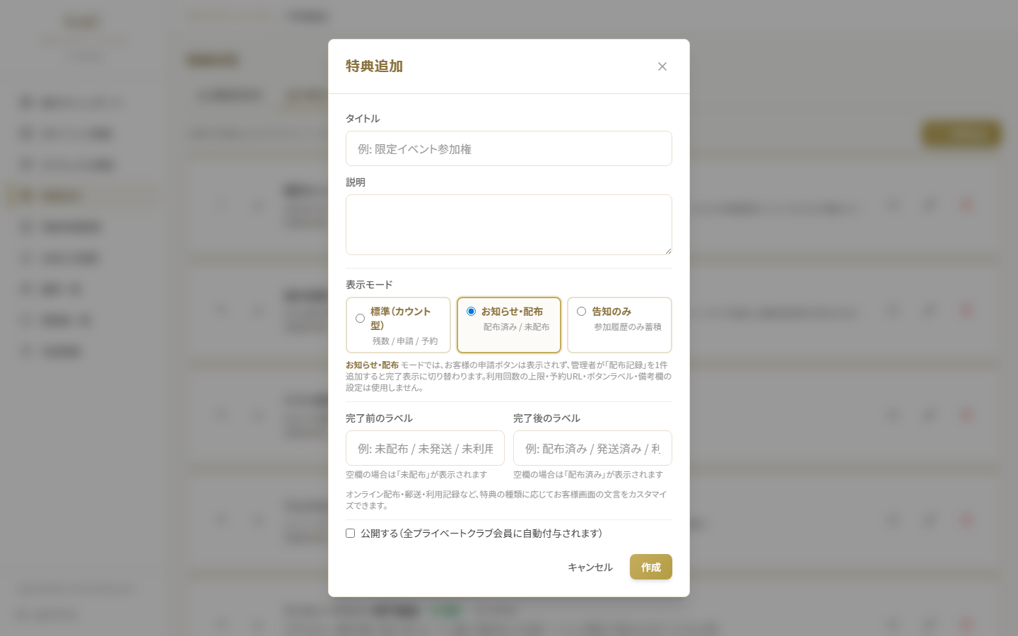
Task: Close the 特典追加 dialog with the X icon
Action: [x=662, y=66]
